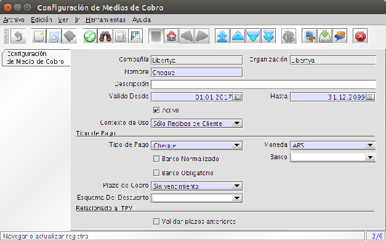Click the empty Descripción field
Image resolution: width=386 pixels, height=241 pixels.
(x=263, y=85)
